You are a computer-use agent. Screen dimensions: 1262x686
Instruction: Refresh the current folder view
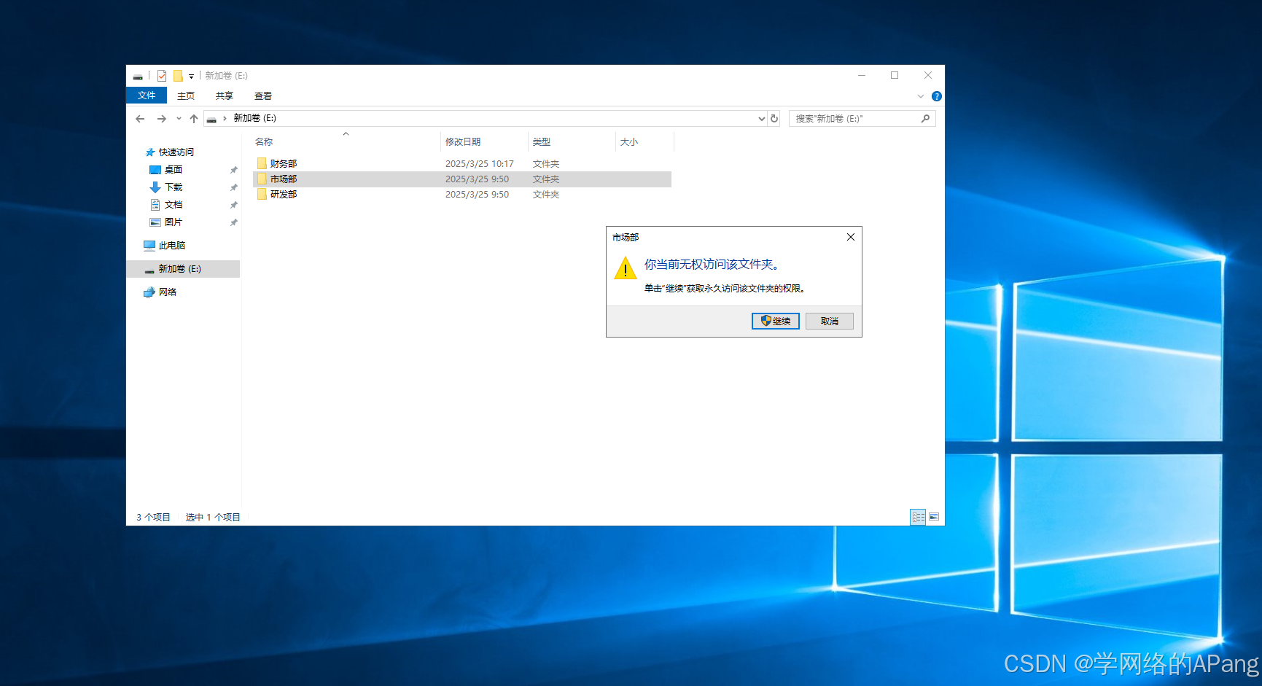tap(774, 119)
